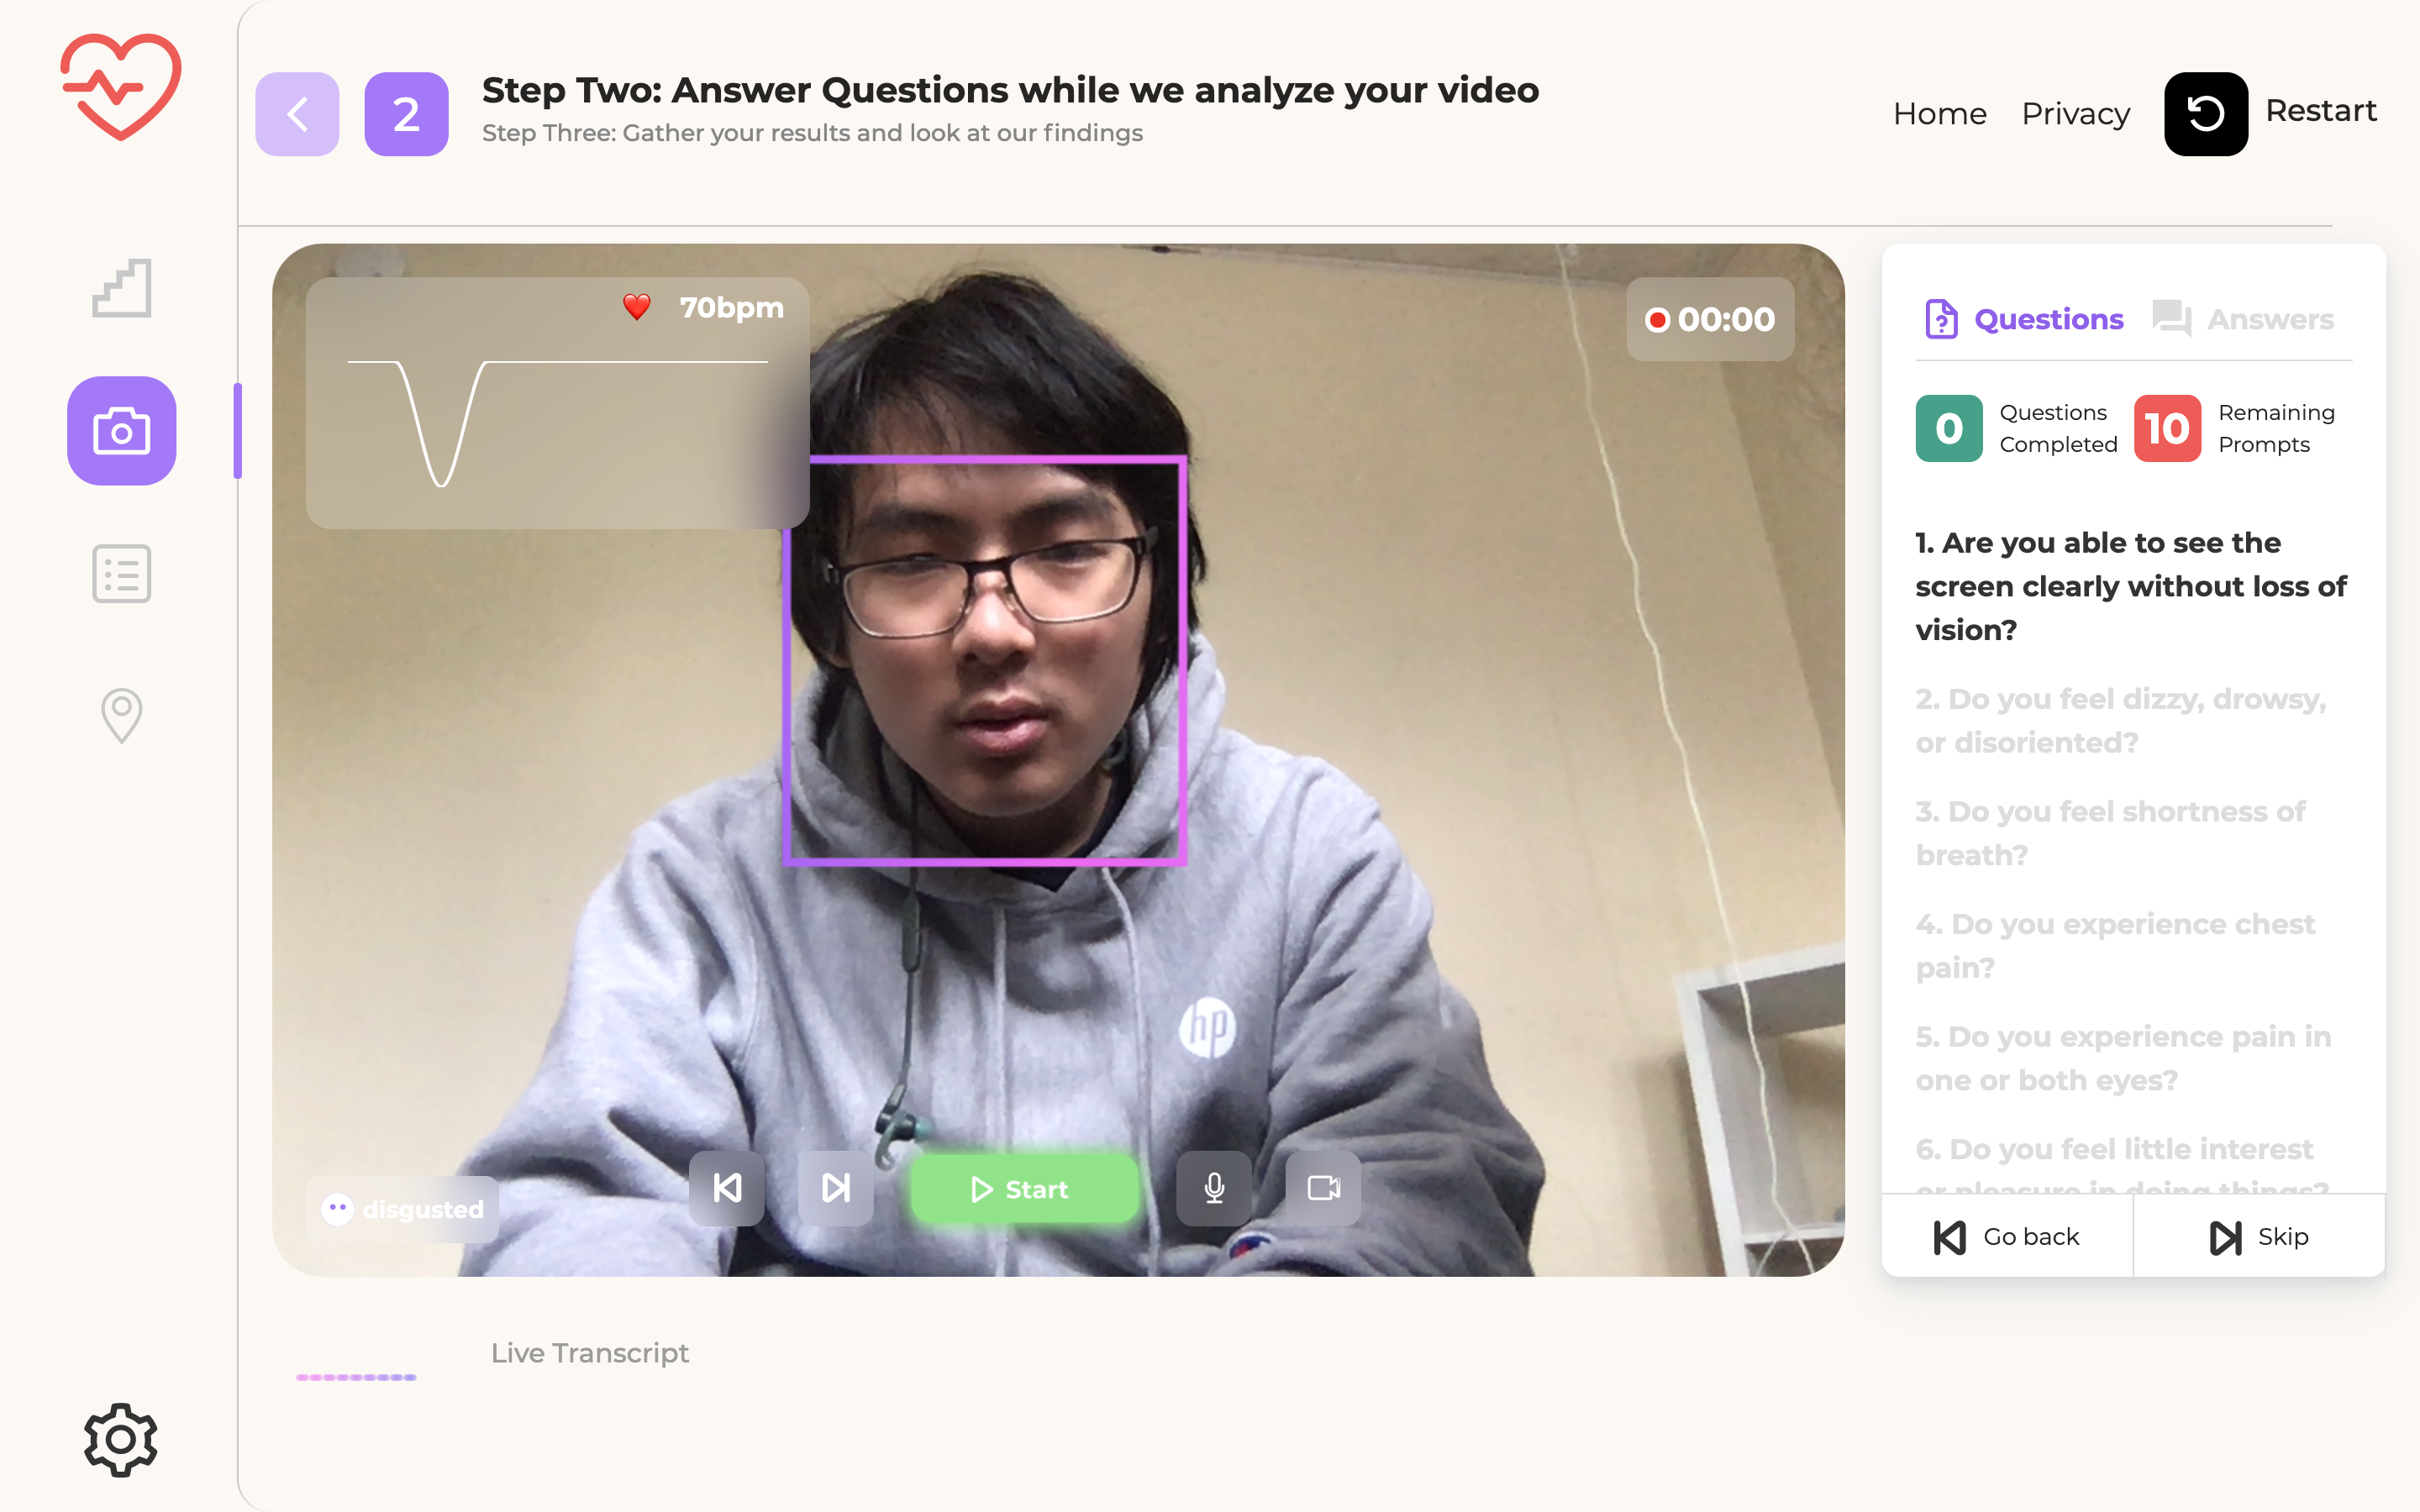
Task: Switch to the Answers tab
Action: coord(2244,319)
